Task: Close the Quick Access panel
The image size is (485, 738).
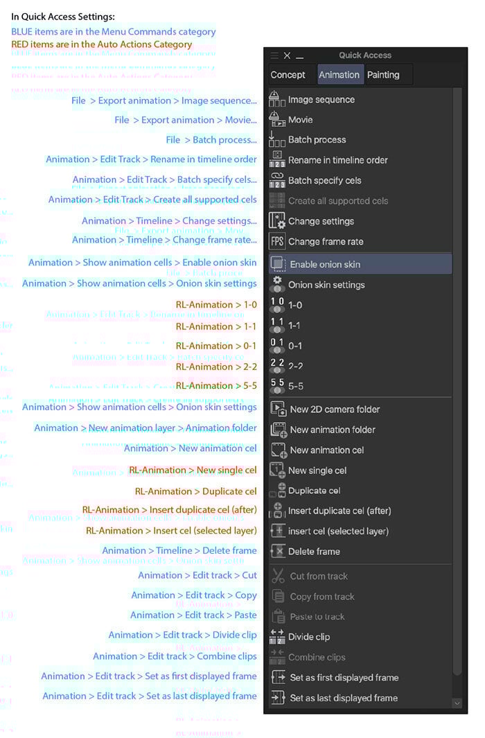Action: coord(287,55)
